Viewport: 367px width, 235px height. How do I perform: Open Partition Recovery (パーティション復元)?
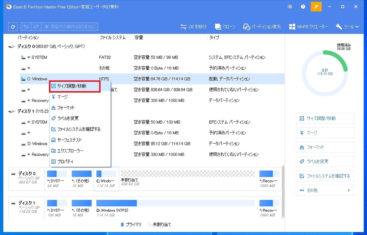[262, 27]
